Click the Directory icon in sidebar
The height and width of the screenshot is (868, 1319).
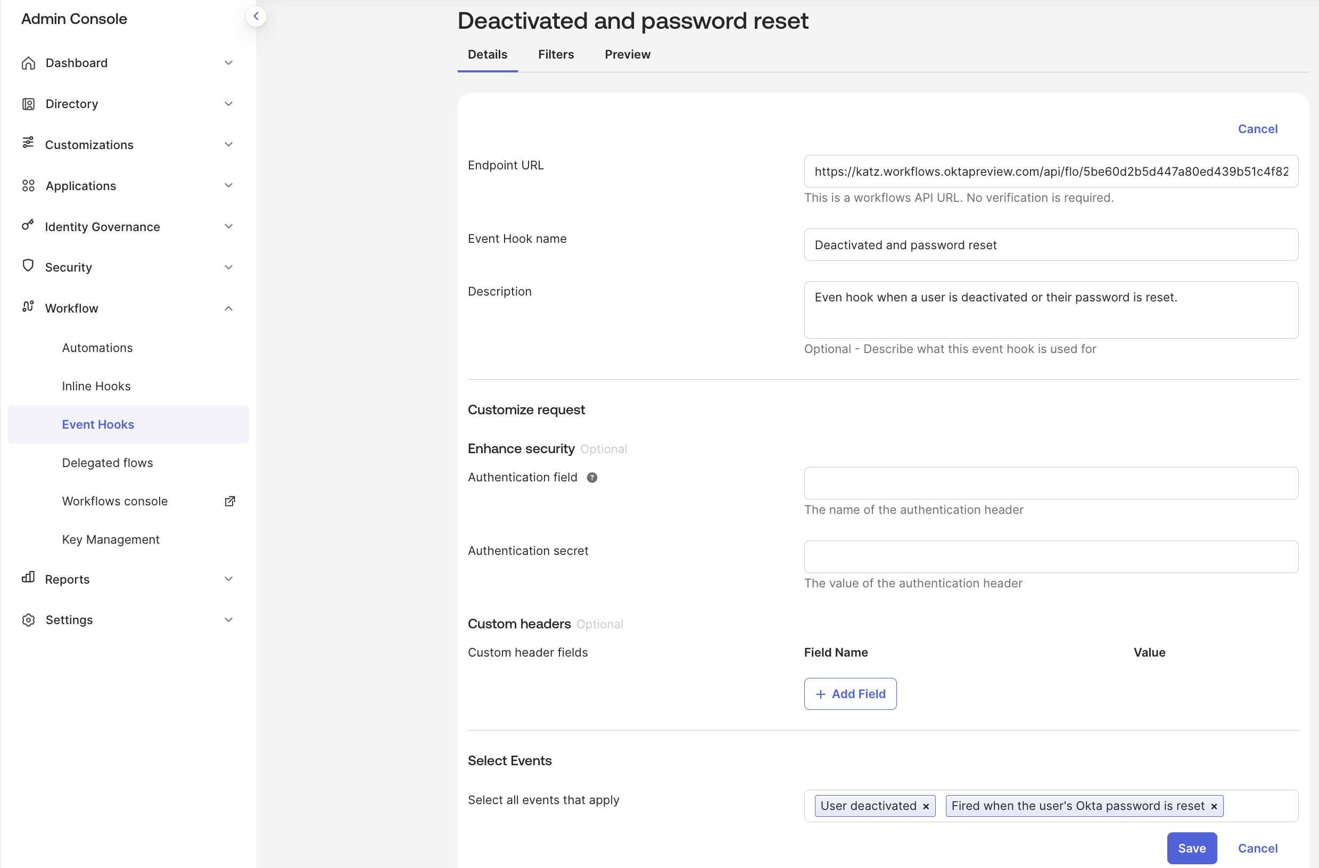coord(28,104)
